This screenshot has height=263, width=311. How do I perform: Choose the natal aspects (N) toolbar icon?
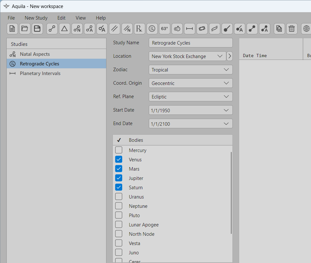tap(77, 29)
